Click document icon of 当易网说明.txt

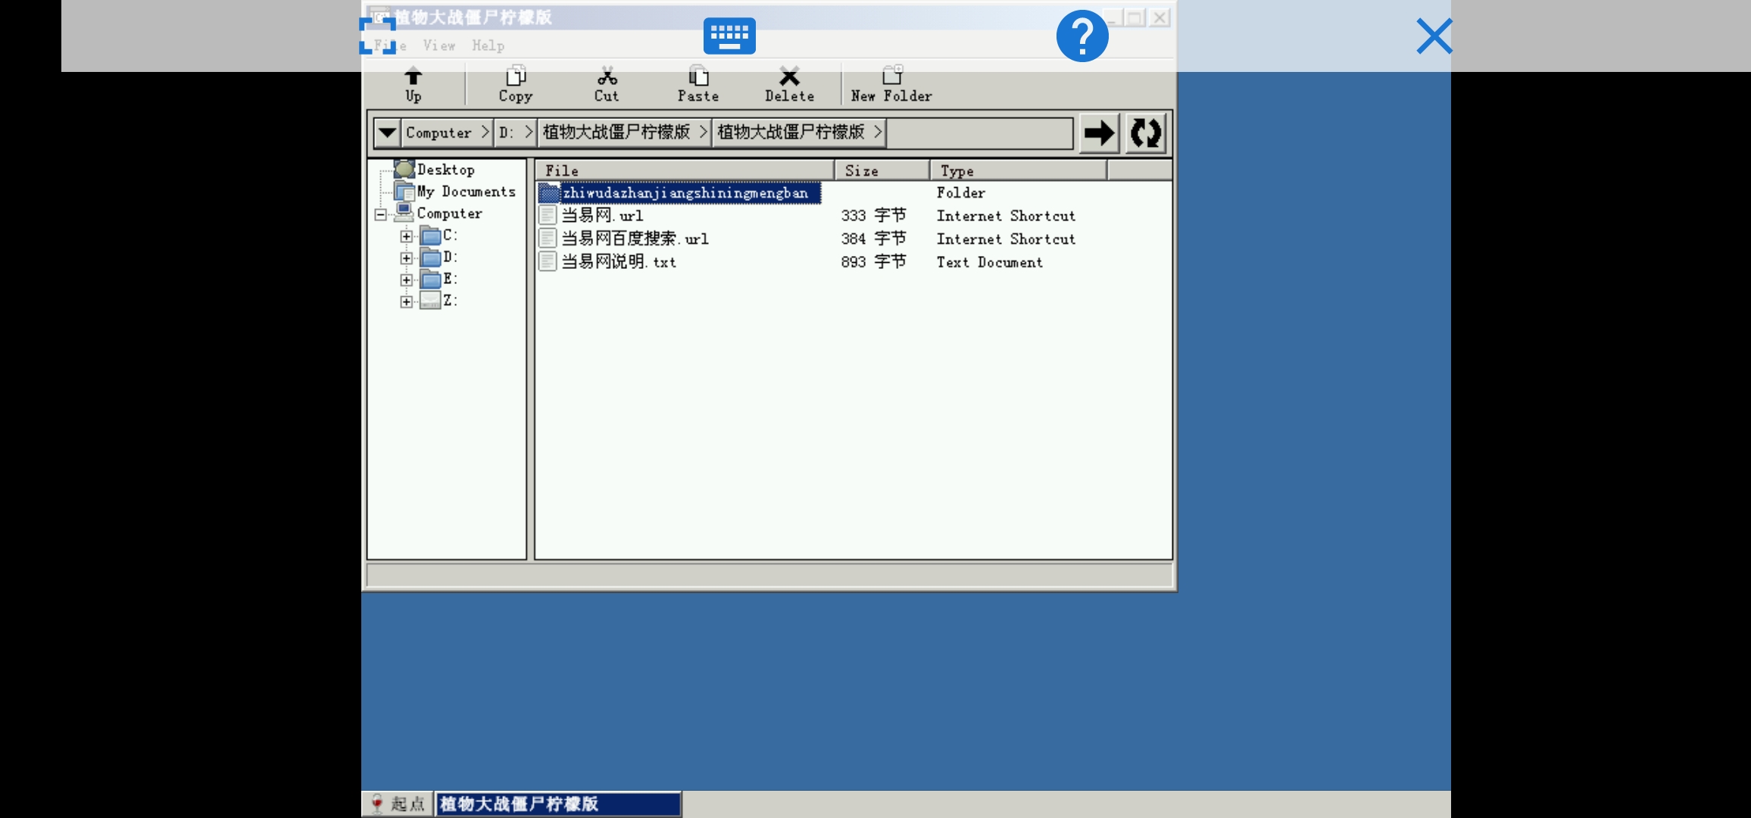coord(548,262)
